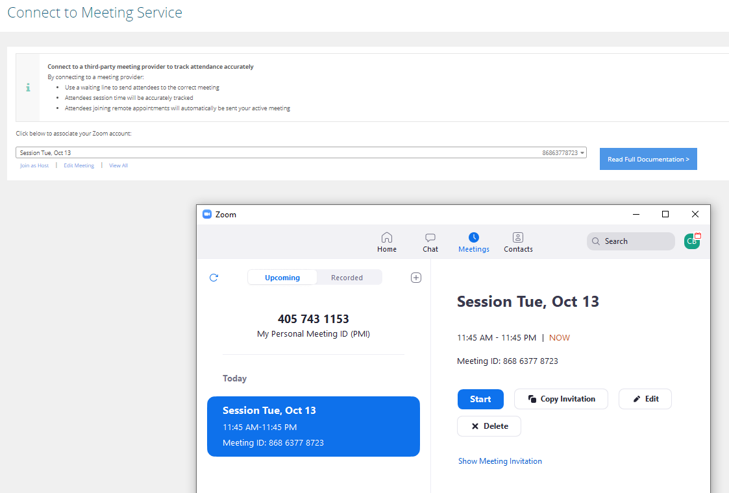Click Read Full Documentation button
Image resolution: width=729 pixels, height=493 pixels.
[648, 159]
